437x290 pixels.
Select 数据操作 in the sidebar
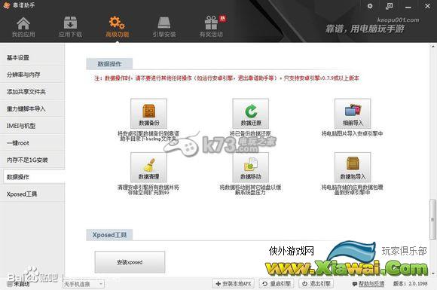pos(33,176)
